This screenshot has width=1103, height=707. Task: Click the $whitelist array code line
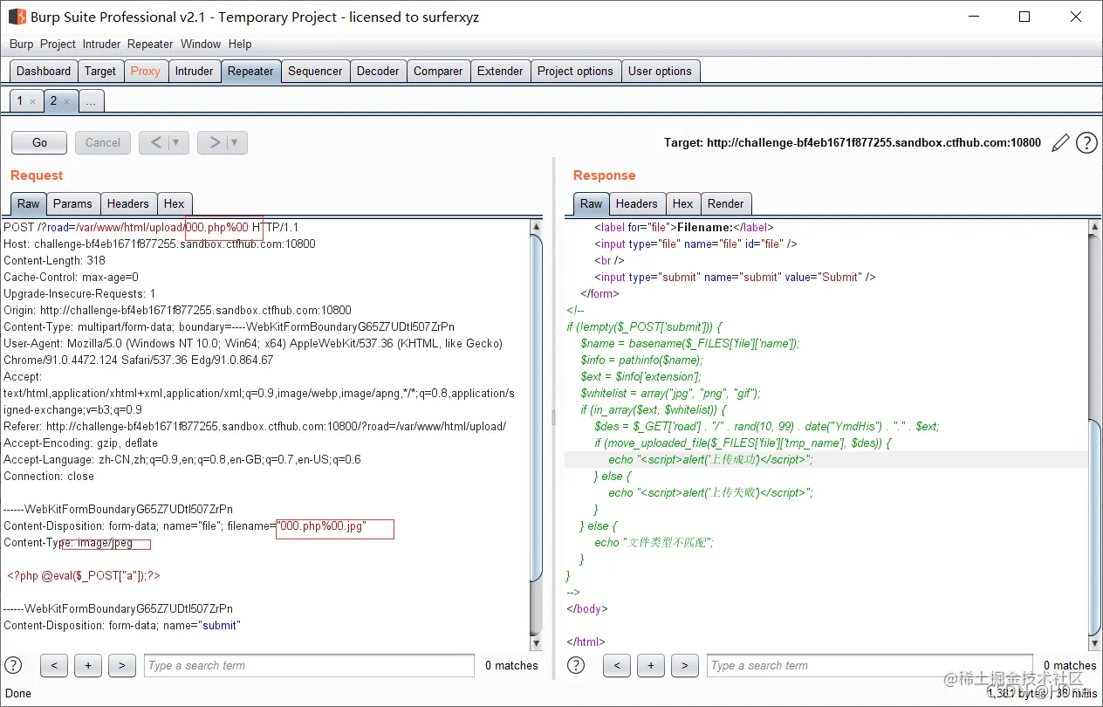(671, 393)
